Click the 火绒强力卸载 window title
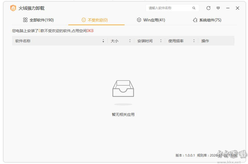The image size is (248, 164). click(x=31, y=8)
